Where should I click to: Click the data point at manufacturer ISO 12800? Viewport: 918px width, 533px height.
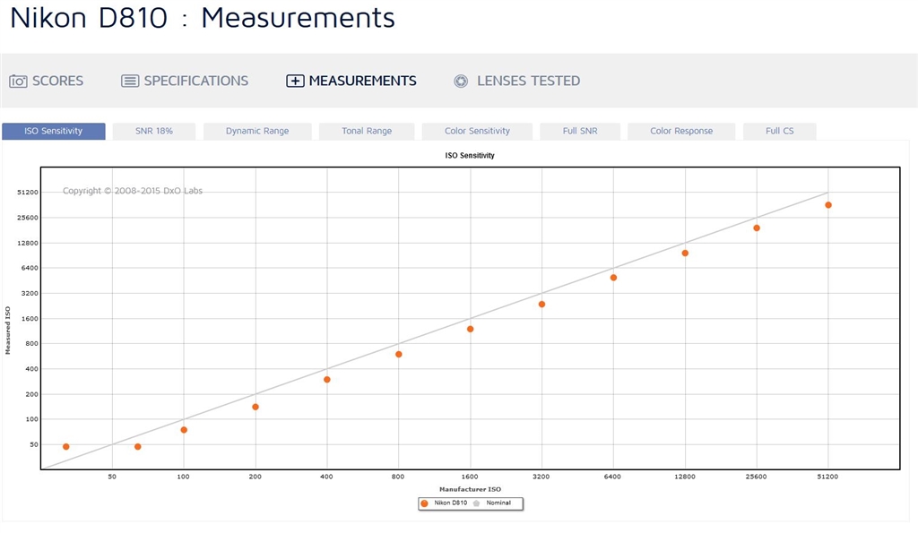click(685, 254)
